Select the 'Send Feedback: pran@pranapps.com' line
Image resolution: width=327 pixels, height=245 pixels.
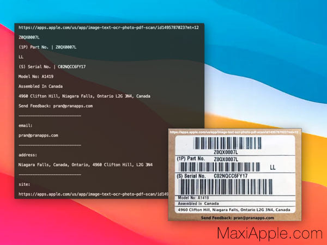coord(56,106)
